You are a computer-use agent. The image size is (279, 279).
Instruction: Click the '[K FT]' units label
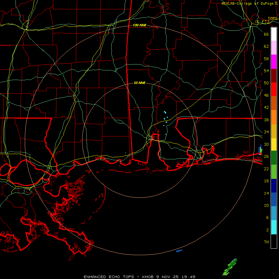coord(263,22)
